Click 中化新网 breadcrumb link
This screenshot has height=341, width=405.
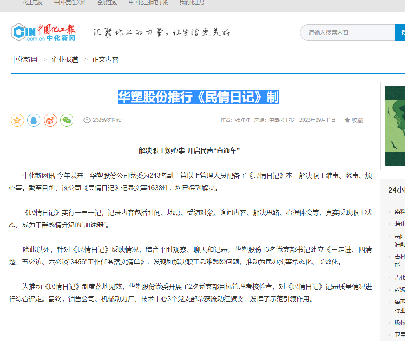point(24,59)
